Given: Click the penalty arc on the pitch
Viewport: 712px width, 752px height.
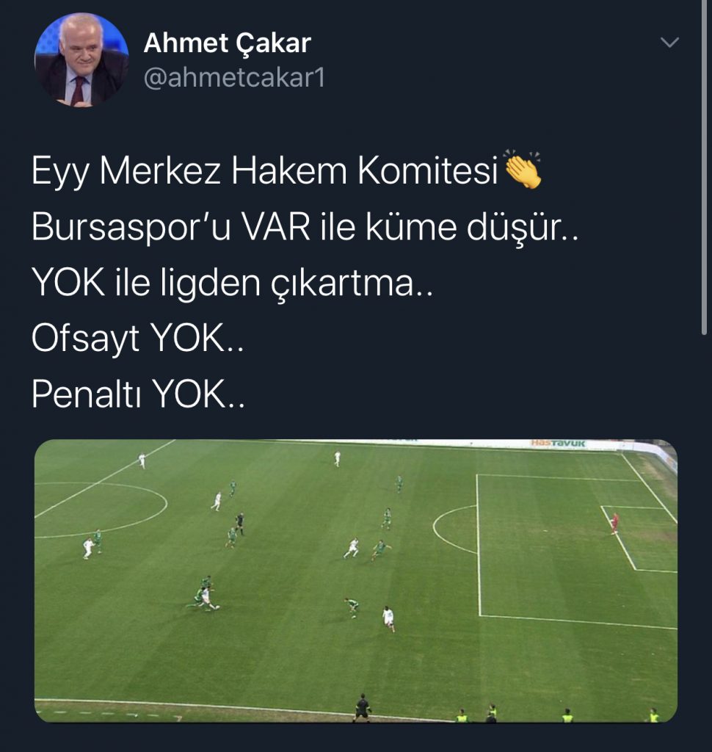Looking at the screenshot, I should click(453, 529).
